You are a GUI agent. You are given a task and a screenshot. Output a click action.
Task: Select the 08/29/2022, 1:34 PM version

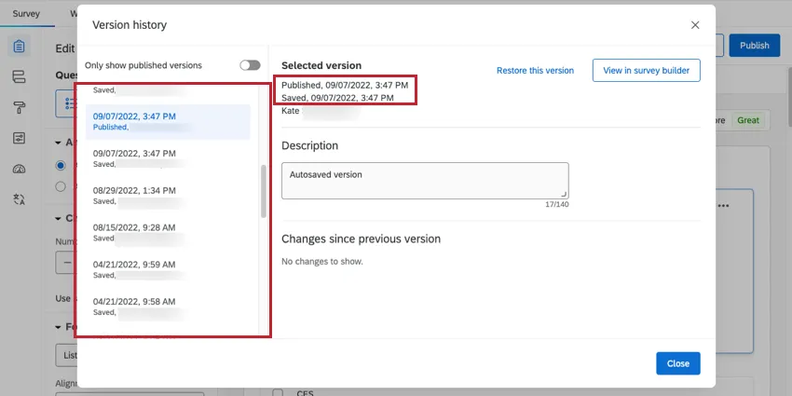(134, 195)
